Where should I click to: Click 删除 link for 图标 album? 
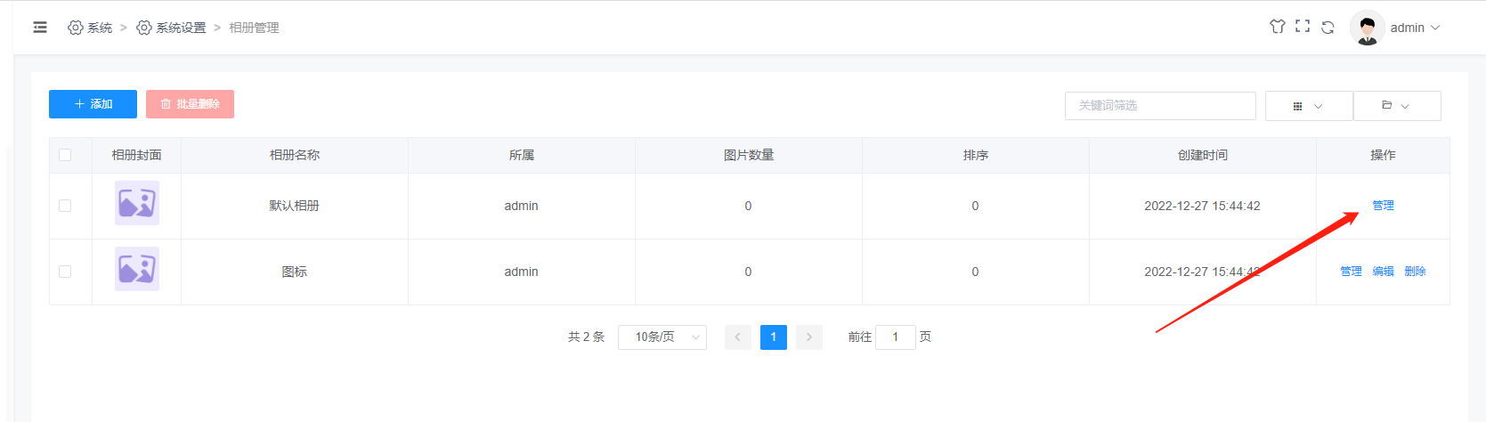[x=1415, y=272]
